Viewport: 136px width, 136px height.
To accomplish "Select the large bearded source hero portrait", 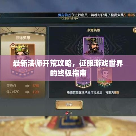I will coord(93,47).
